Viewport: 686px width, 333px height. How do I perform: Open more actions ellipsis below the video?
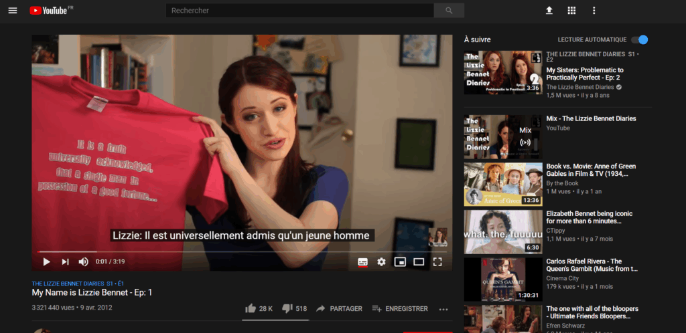click(443, 309)
